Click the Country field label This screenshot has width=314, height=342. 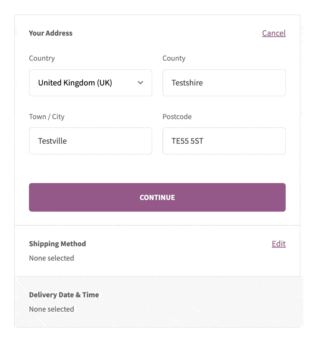(x=42, y=58)
